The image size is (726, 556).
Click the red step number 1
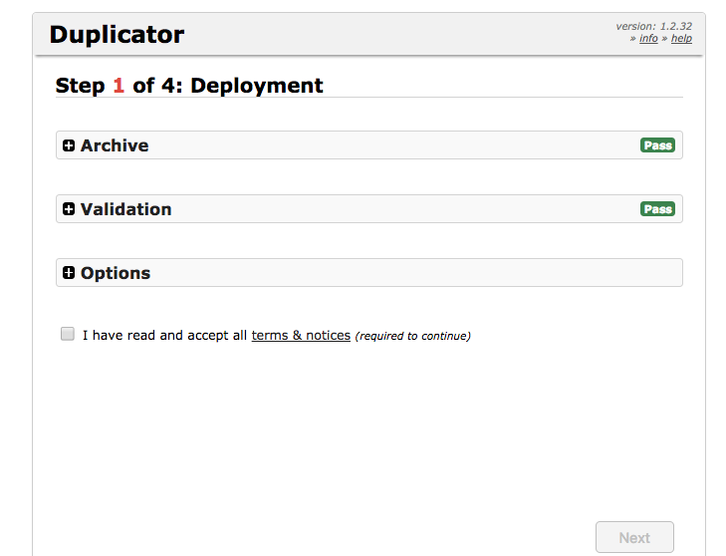(x=119, y=86)
